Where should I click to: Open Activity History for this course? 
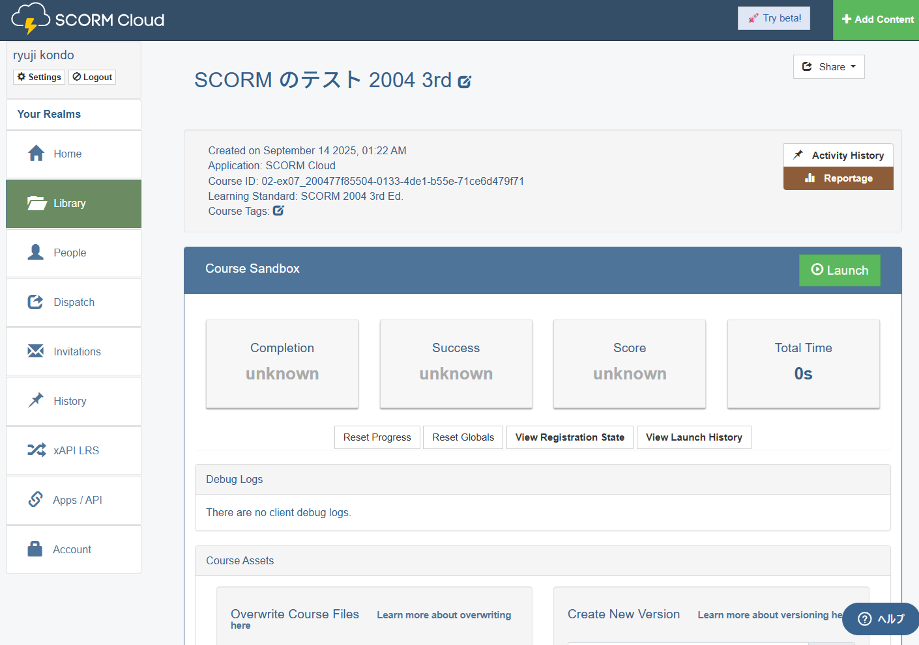[838, 156]
